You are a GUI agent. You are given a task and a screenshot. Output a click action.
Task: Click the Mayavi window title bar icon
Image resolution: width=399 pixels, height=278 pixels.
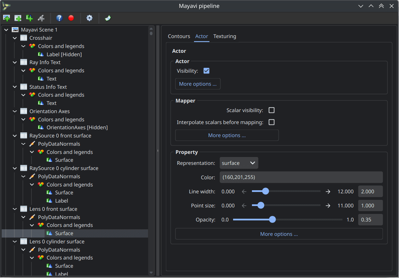[7, 6]
